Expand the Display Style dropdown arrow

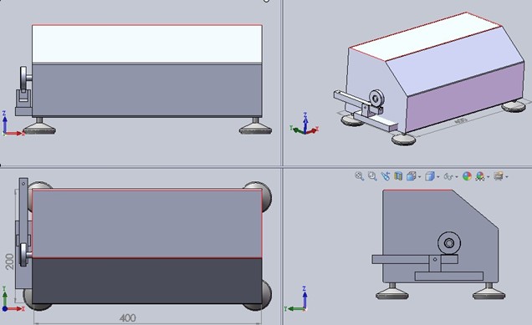pyautogui.click(x=438, y=177)
